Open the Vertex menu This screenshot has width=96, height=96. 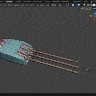[x=16, y=5]
